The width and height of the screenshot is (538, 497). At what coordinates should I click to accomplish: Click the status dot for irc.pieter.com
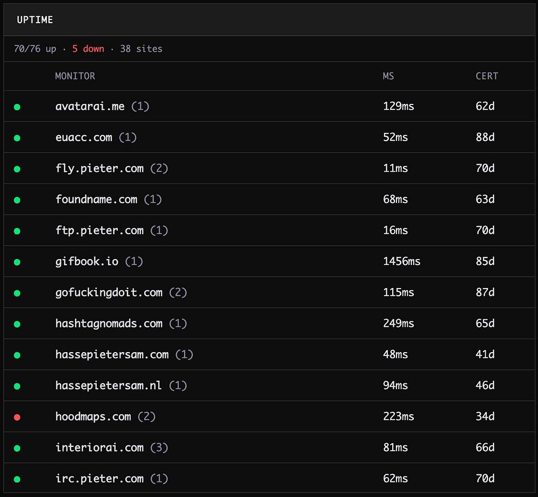[17, 479]
